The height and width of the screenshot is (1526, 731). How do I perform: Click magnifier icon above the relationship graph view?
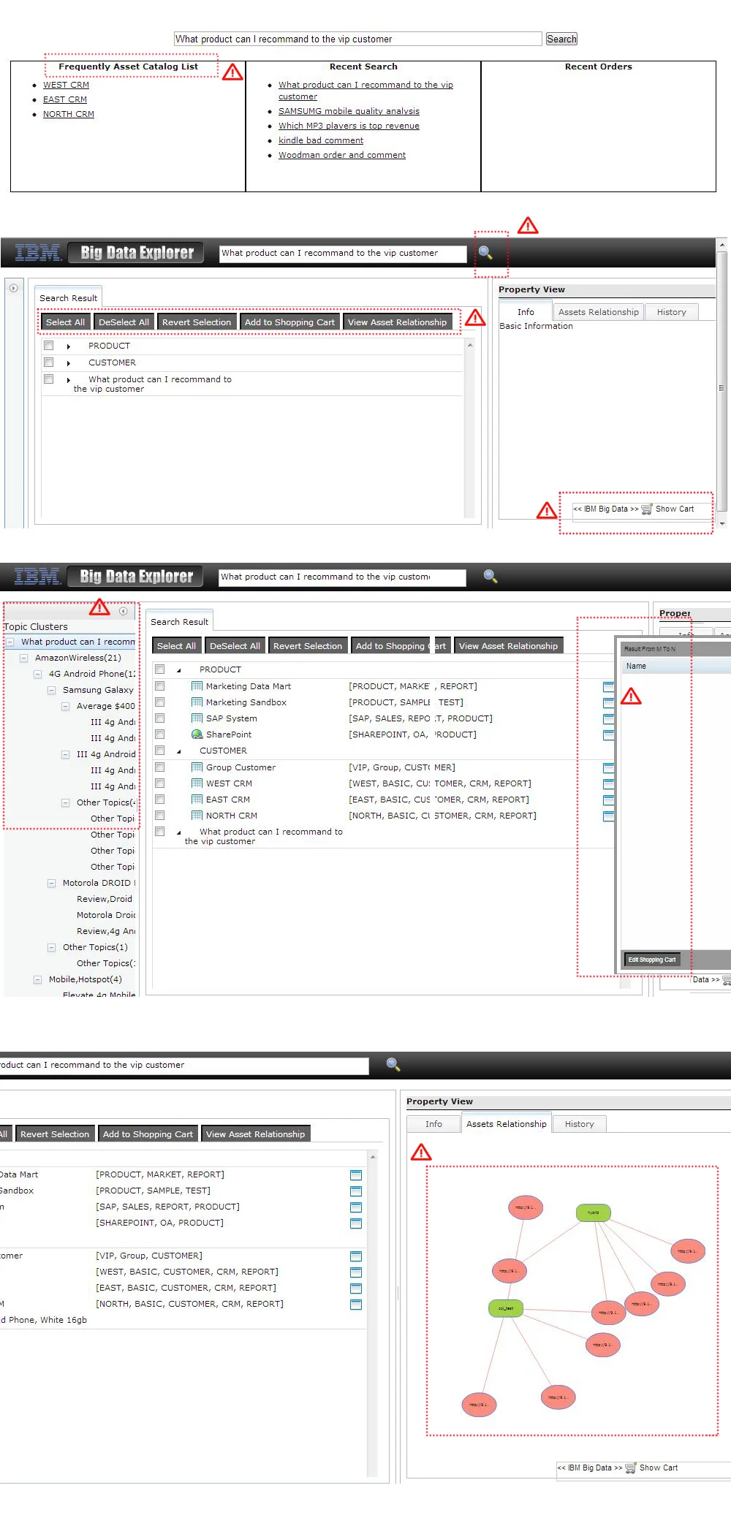click(393, 1065)
